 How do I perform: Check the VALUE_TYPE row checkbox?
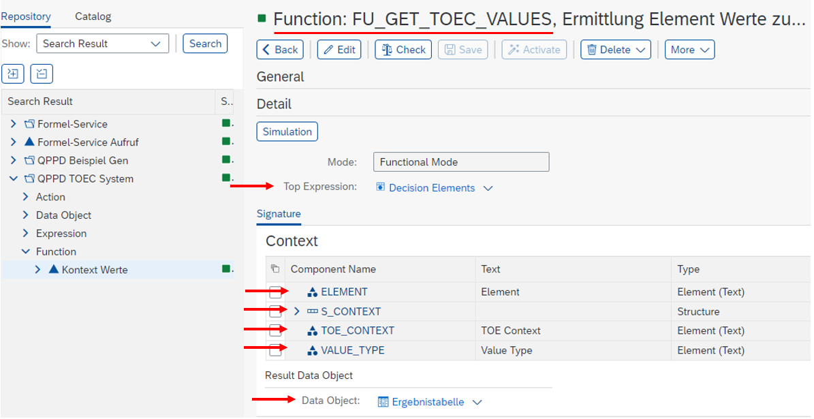coord(275,351)
